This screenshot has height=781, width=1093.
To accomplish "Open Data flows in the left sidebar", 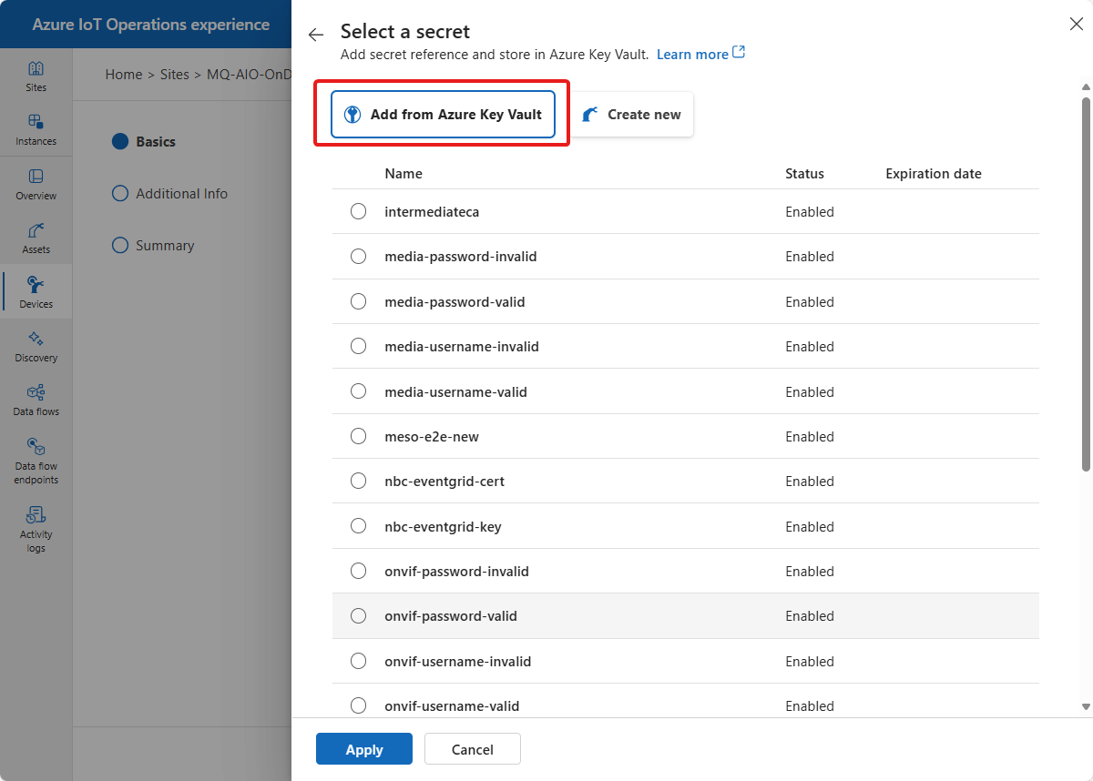I will pyautogui.click(x=36, y=400).
